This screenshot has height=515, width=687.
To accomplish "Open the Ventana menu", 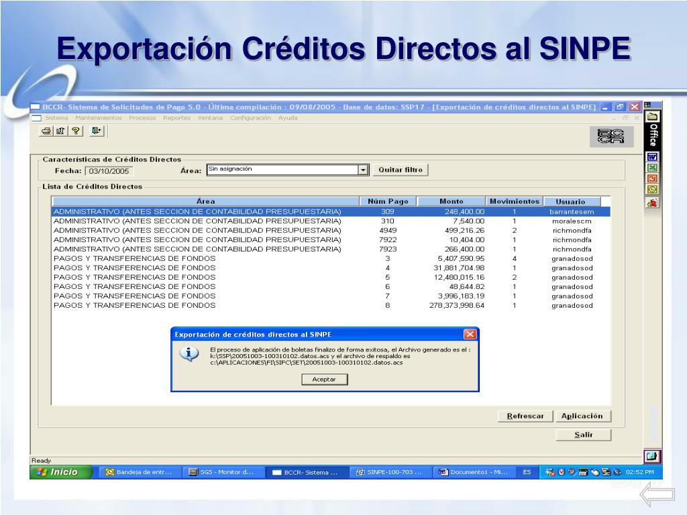I will [x=210, y=118].
